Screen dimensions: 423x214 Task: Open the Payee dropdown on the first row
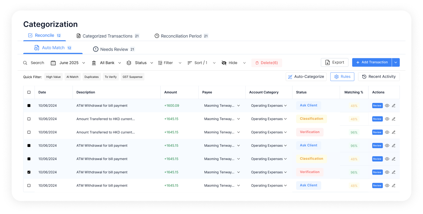coord(239,106)
